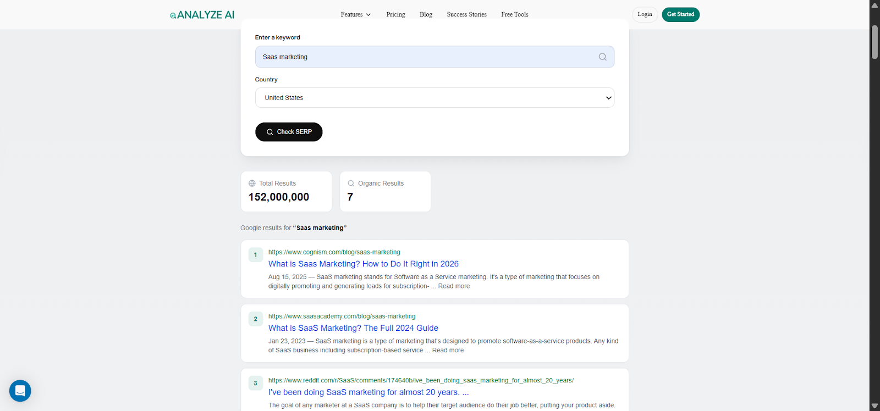Click the scrollbar up arrow

coord(875,4)
